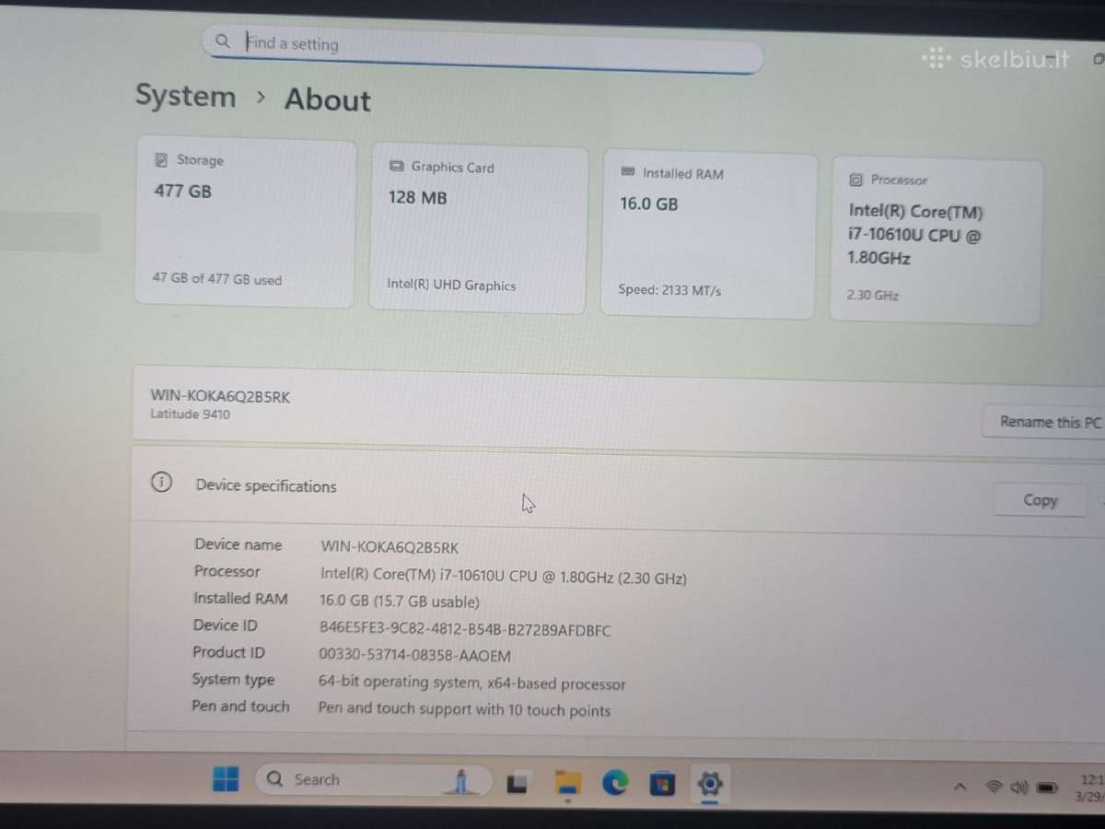Screen dimensions: 1105x829
Task: Click the Graphics Card icon
Action: coord(397,167)
